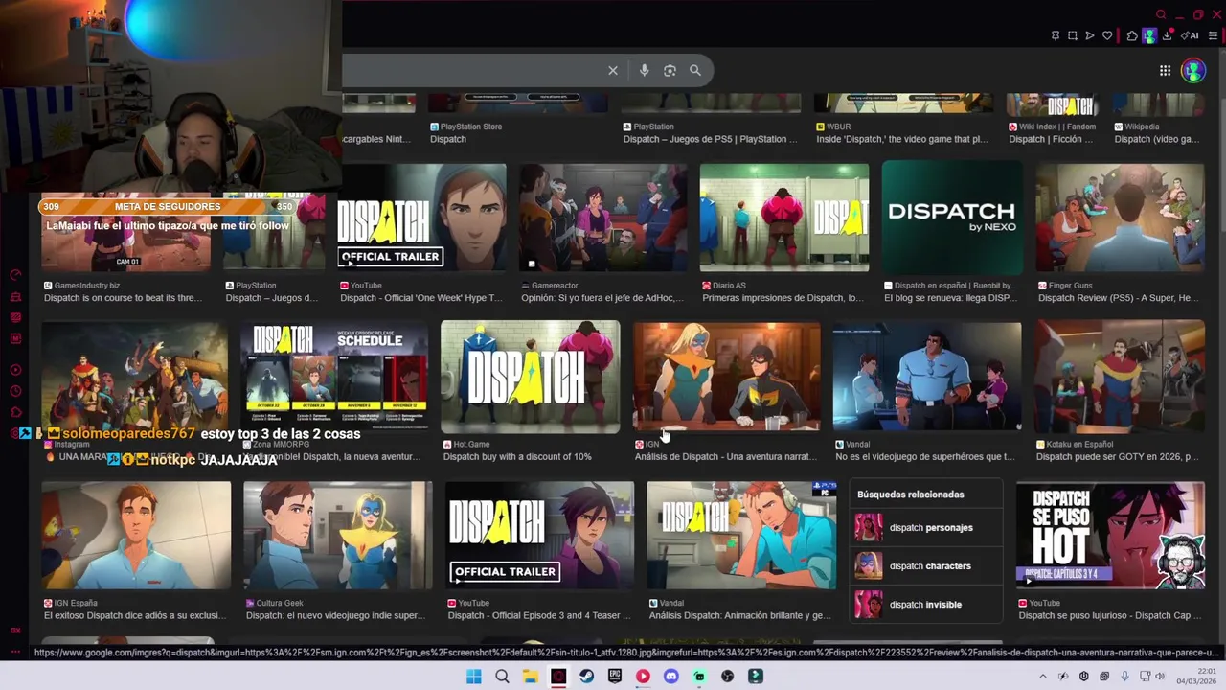
Task: Show hidden tray icons chevron
Action: pos(1043,677)
